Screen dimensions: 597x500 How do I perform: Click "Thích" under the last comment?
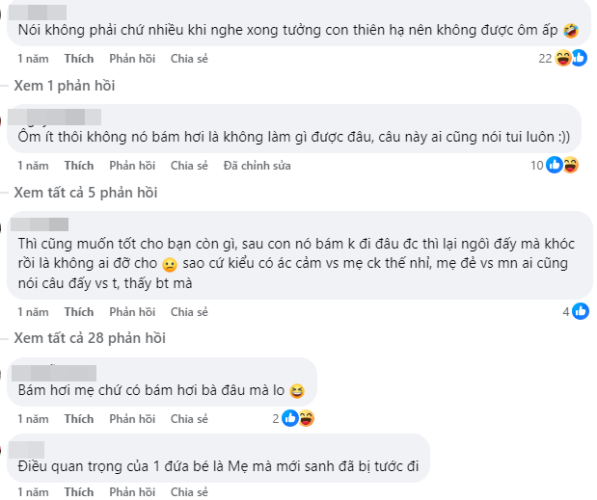[x=79, y=491]
